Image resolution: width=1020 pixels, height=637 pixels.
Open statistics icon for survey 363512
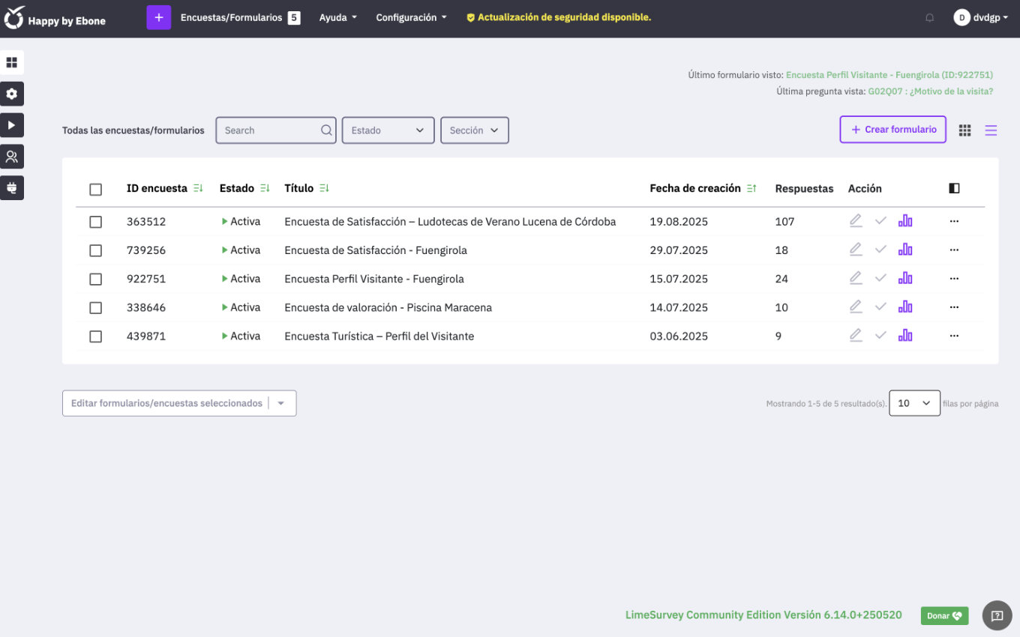click(905, 221)
